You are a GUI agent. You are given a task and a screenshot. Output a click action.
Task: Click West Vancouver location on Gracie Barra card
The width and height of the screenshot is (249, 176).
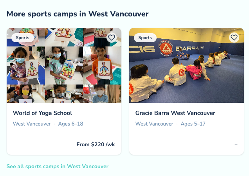coord(154,124)
